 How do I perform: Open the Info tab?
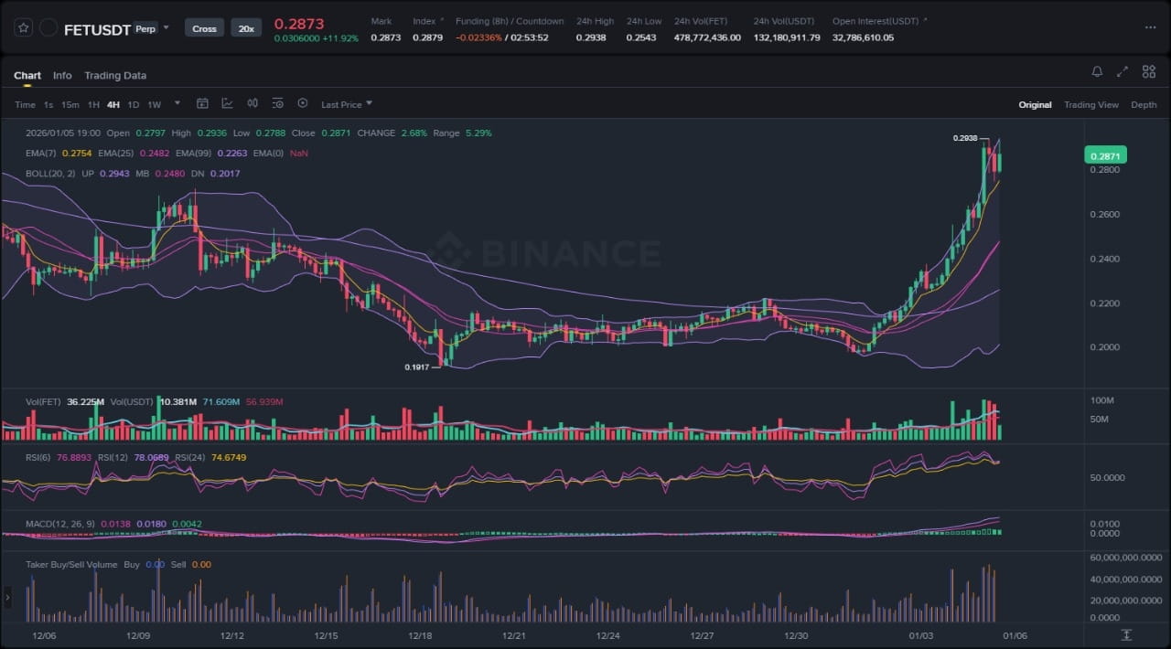pyautogui.click(x=62, y=76)
